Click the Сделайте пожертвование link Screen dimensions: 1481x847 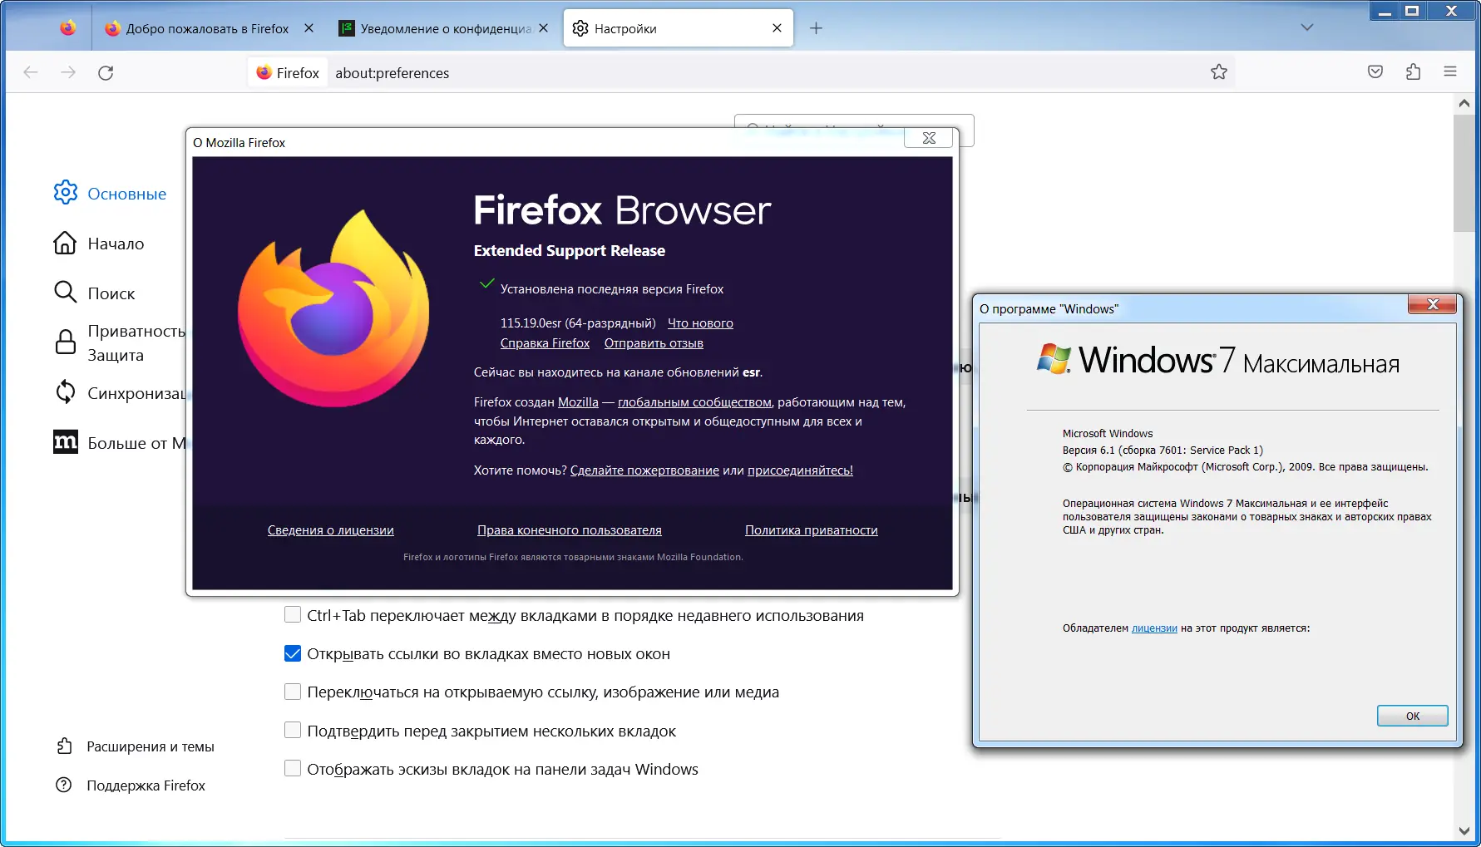coord(644,470)
